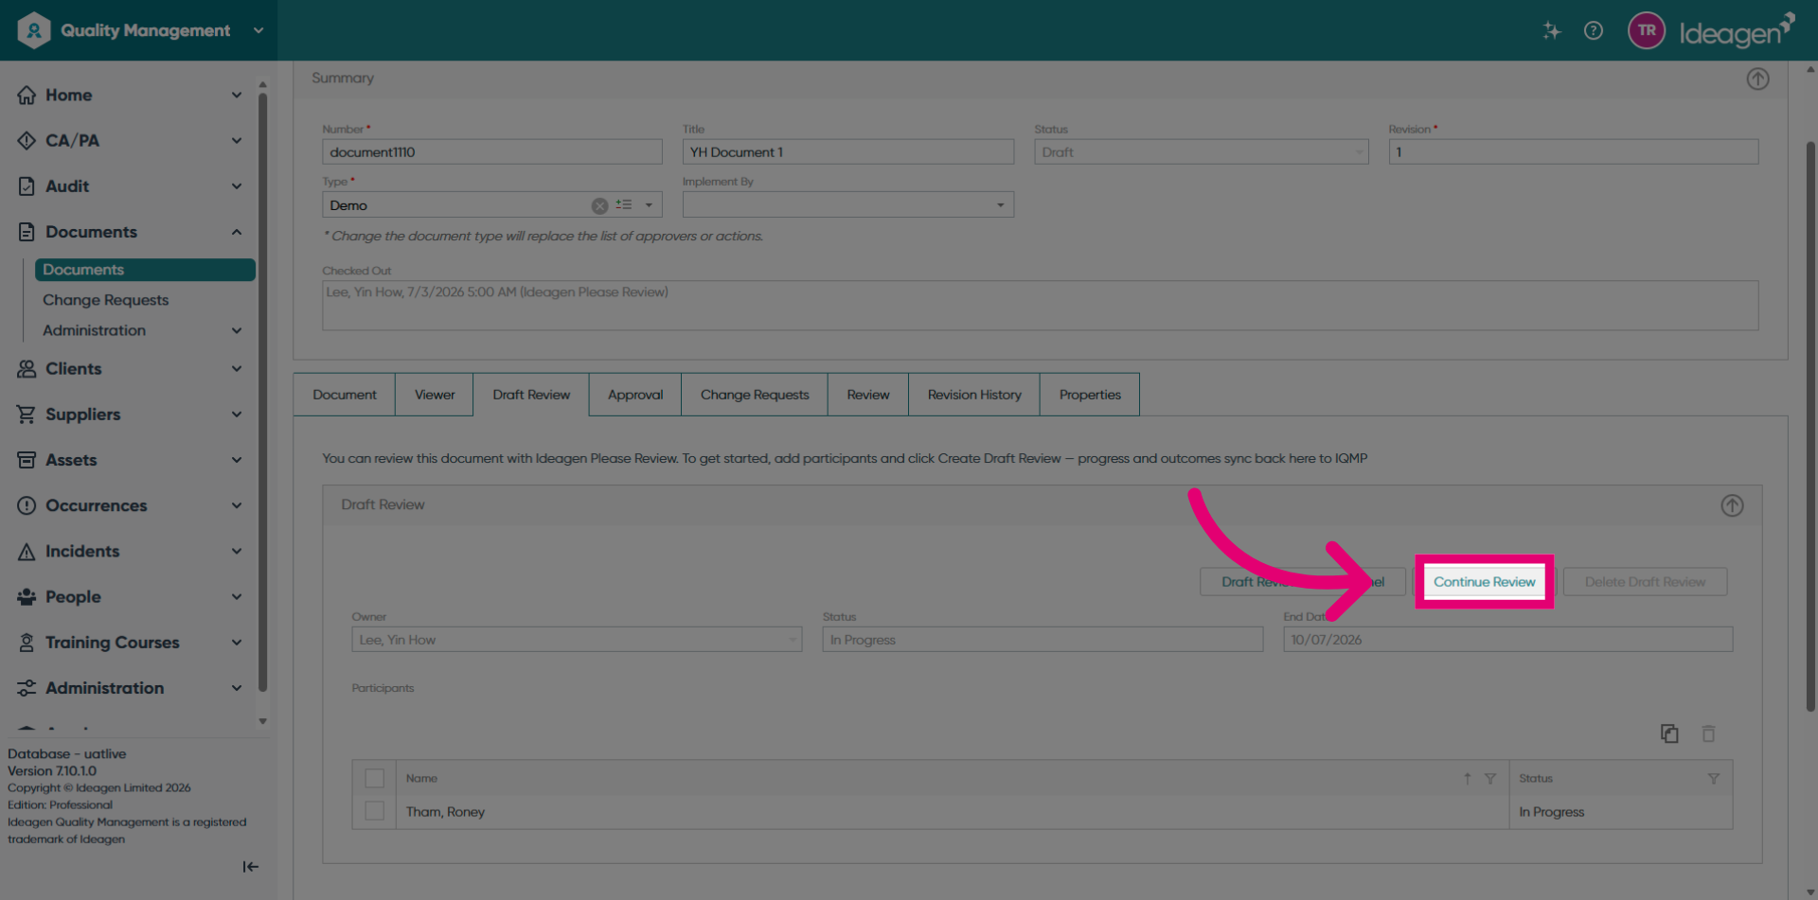Click the End Date field 10/07/2026
Viewport: 1818px width, 900px height.
(1507, 640)
